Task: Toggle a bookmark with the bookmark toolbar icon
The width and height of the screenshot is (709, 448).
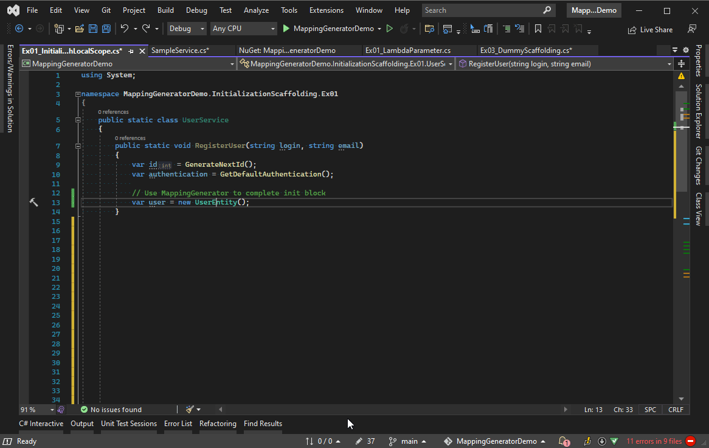Action: 539,28
